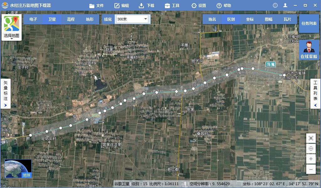This screenshot has height=188, width=321.
Task: Expand the 矢量标注 left side panel
Action: tap(5, 94)
